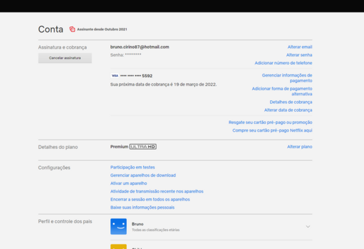Image resolution: width=364 pixels, height=249 pixels.
Task: Click Participação em testes link
Action: coord(133,167)
